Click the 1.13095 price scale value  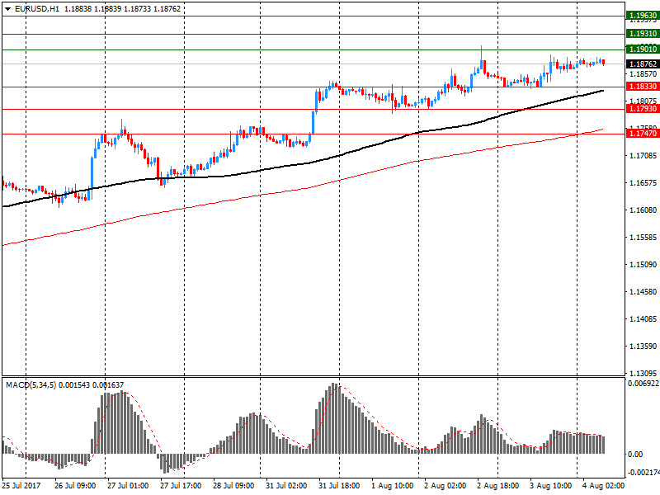[643, 374]
